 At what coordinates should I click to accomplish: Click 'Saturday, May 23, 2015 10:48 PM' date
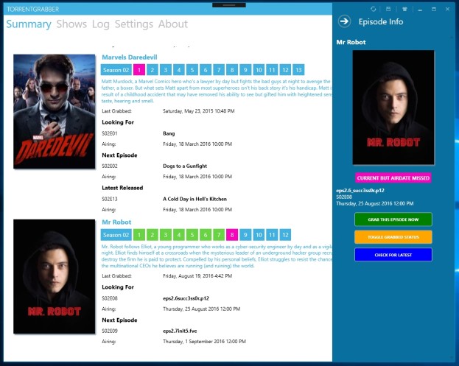198,111
